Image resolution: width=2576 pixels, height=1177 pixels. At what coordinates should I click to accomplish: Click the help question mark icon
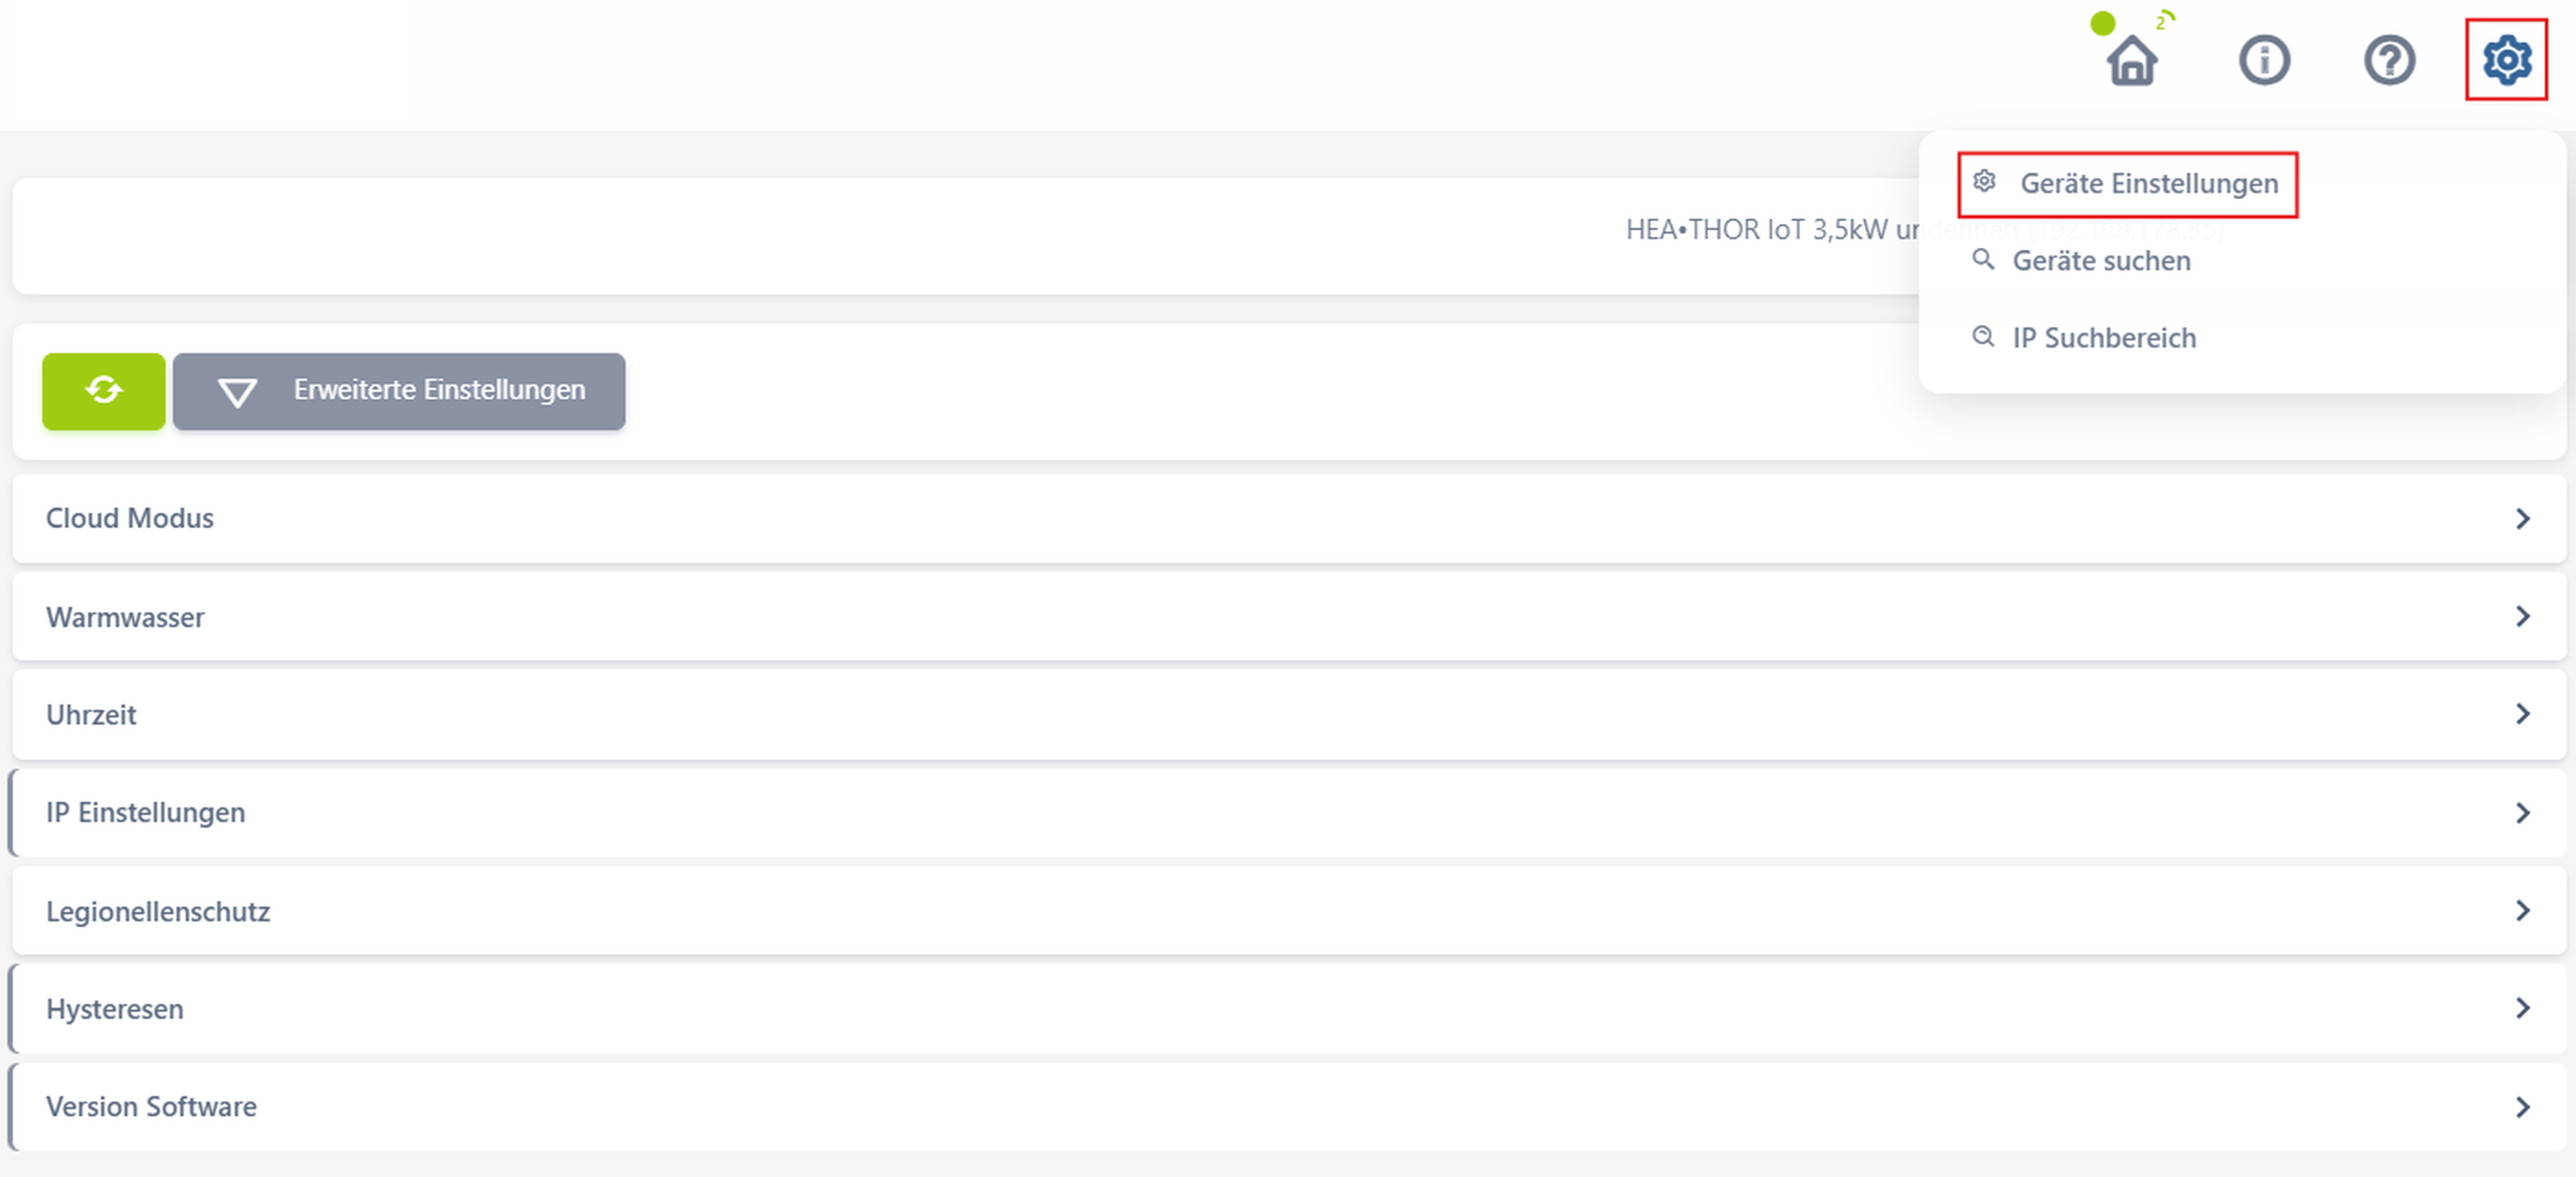(x=2389, y=61)
